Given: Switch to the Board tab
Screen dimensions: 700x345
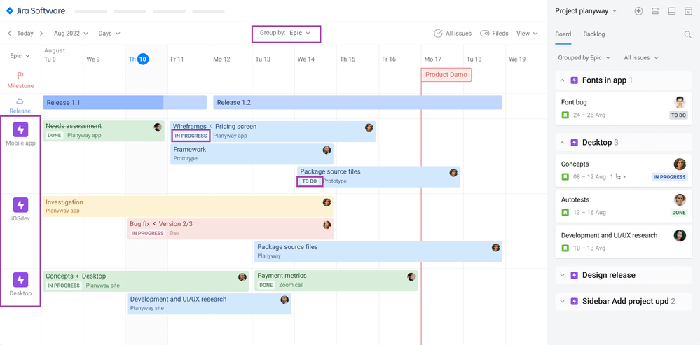Looking at the screenshot, I should click(563, 34).
